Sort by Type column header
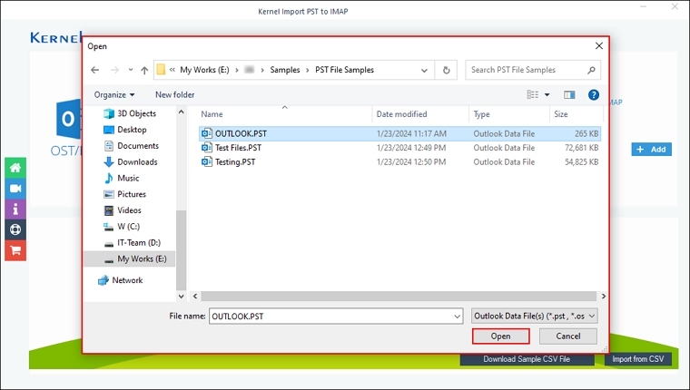The image size is (690, 390). point(481,114)
